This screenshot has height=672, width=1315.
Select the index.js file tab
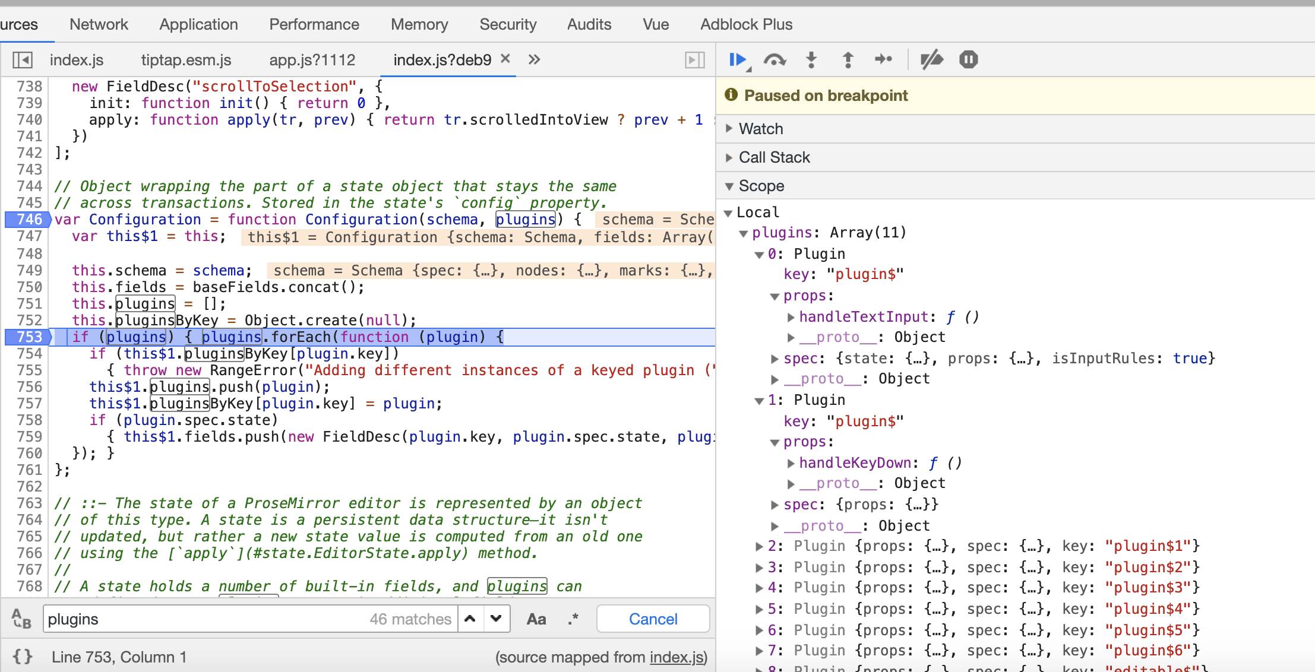77,60
